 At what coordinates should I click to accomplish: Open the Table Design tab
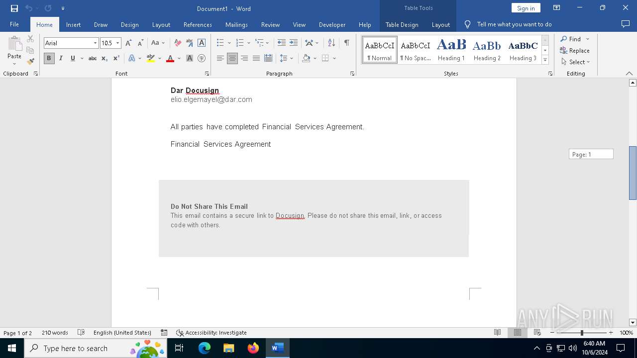pyautogui.click(x=402, y=24)
